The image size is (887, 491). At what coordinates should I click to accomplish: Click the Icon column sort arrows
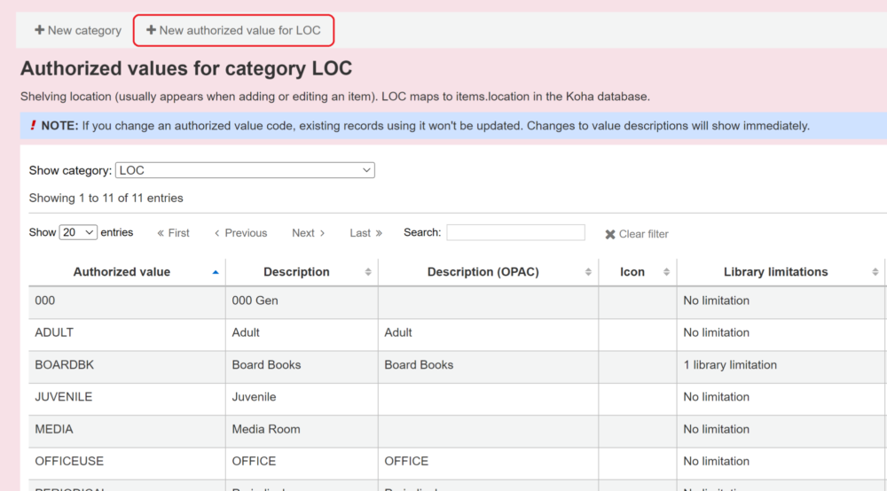(x=666, y=272)
